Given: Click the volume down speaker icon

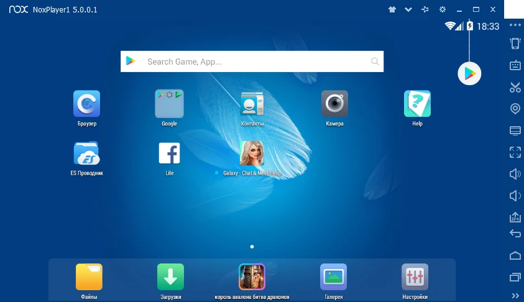Looking at the screenshot, I should (515, 196).
